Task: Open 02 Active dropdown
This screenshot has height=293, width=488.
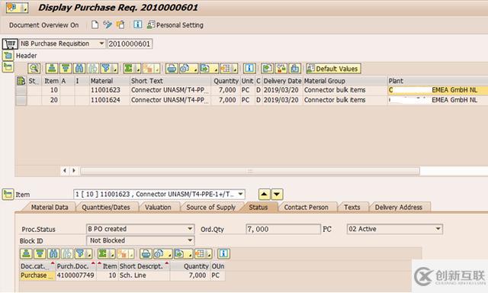Action: coord(438,229)
